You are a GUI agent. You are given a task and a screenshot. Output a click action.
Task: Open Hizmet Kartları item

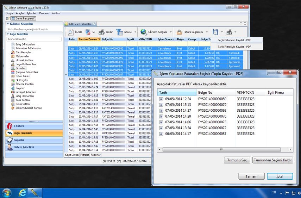pos(24,60)
